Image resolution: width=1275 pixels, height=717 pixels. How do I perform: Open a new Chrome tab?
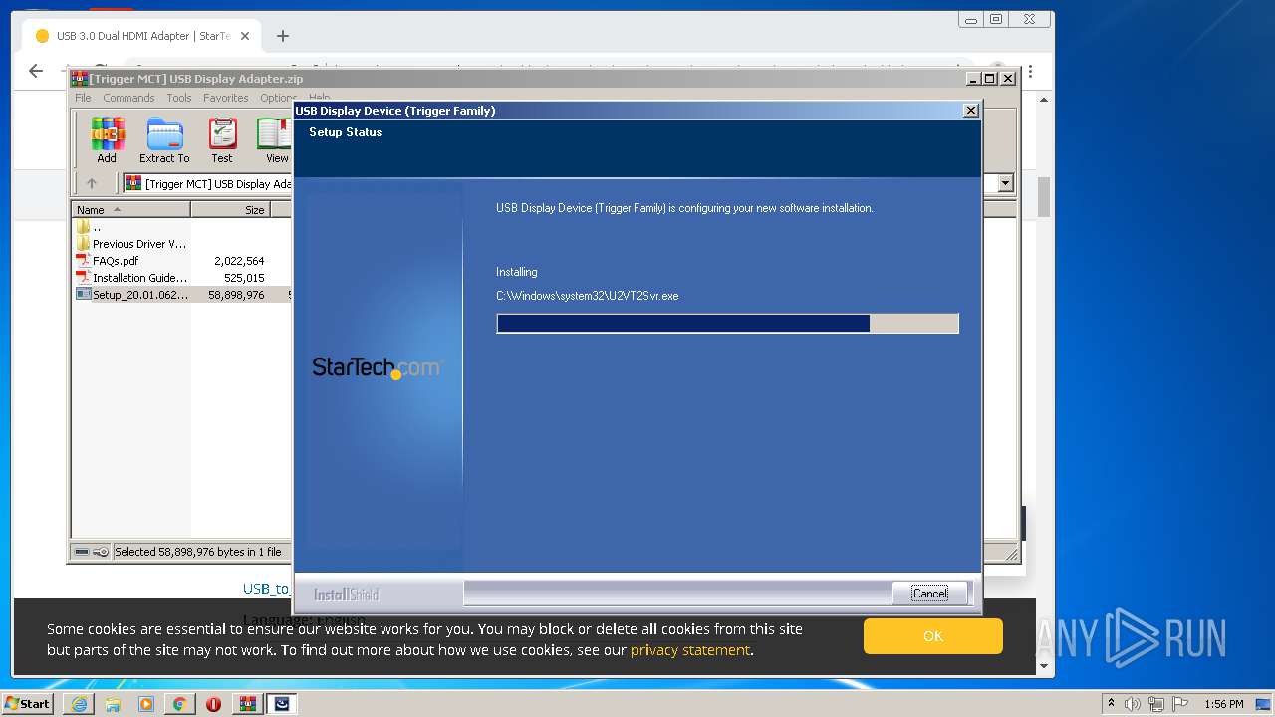(283, 36)
